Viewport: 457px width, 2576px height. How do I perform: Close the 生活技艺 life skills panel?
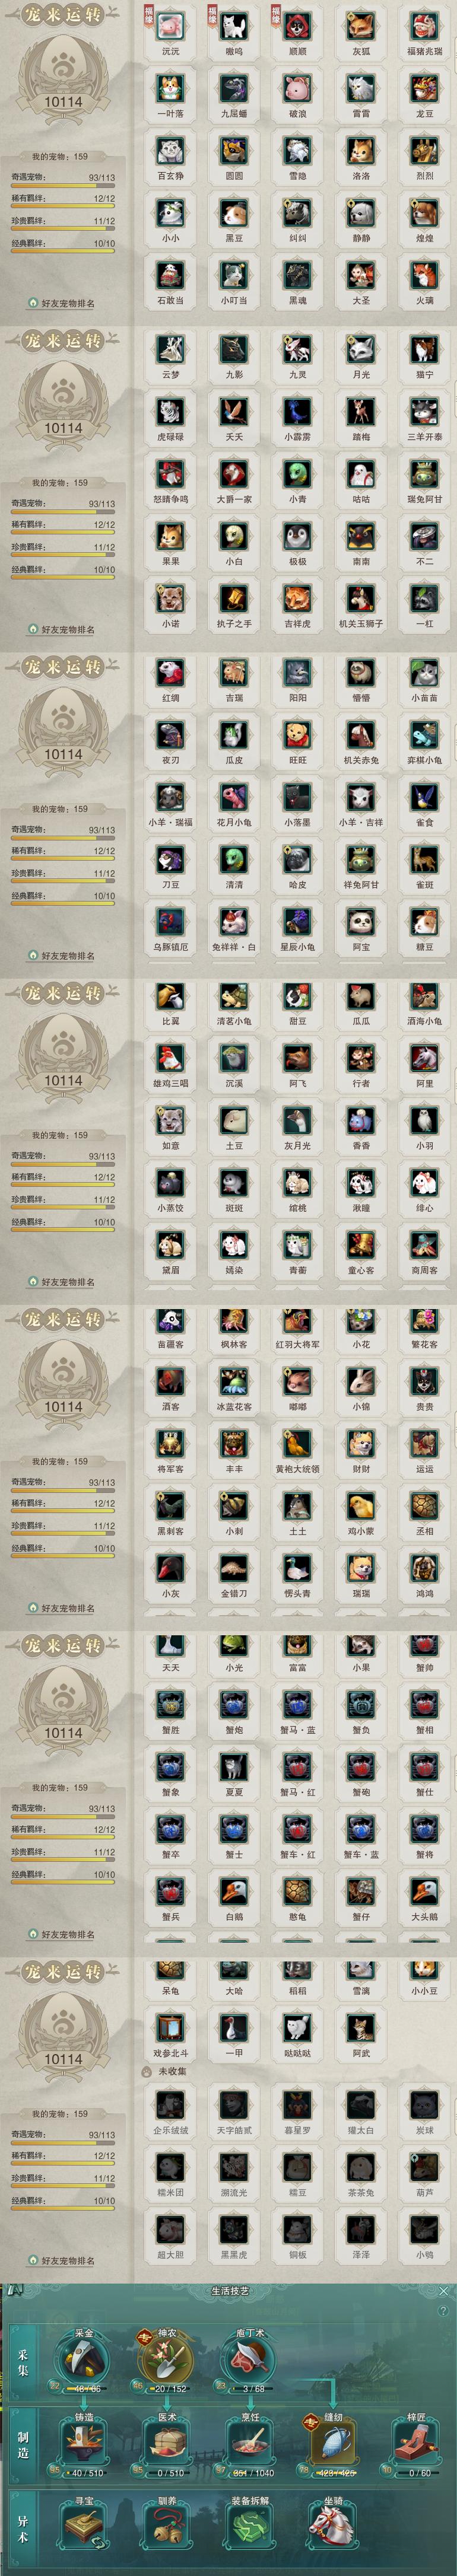(444, 2291)
